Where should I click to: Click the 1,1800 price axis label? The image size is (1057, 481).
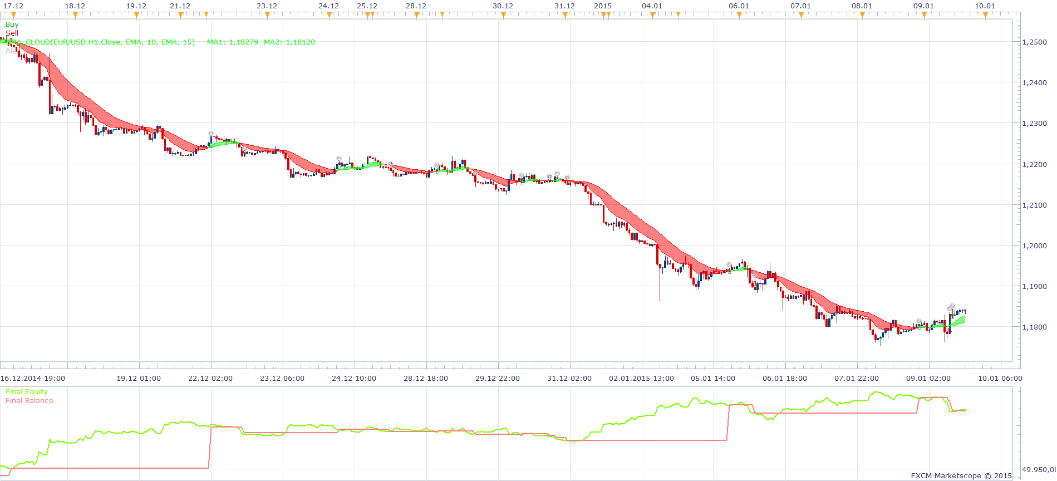click(x=1035, y=327)
